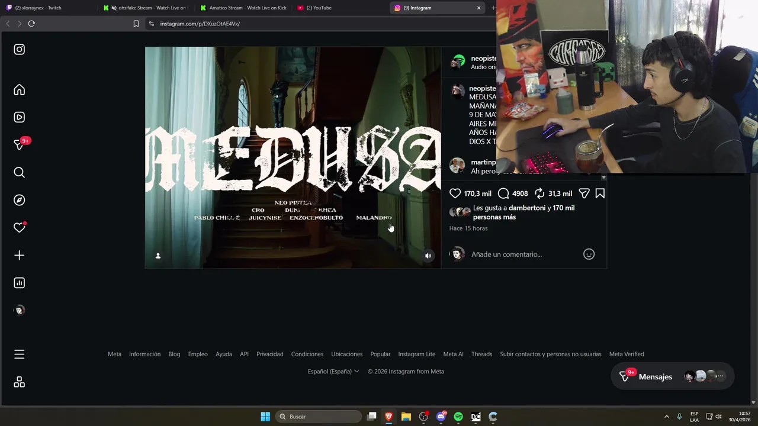Open the Meta AI footer link
The height and width of the screenshot is (426, 758).
coord(454,354)
